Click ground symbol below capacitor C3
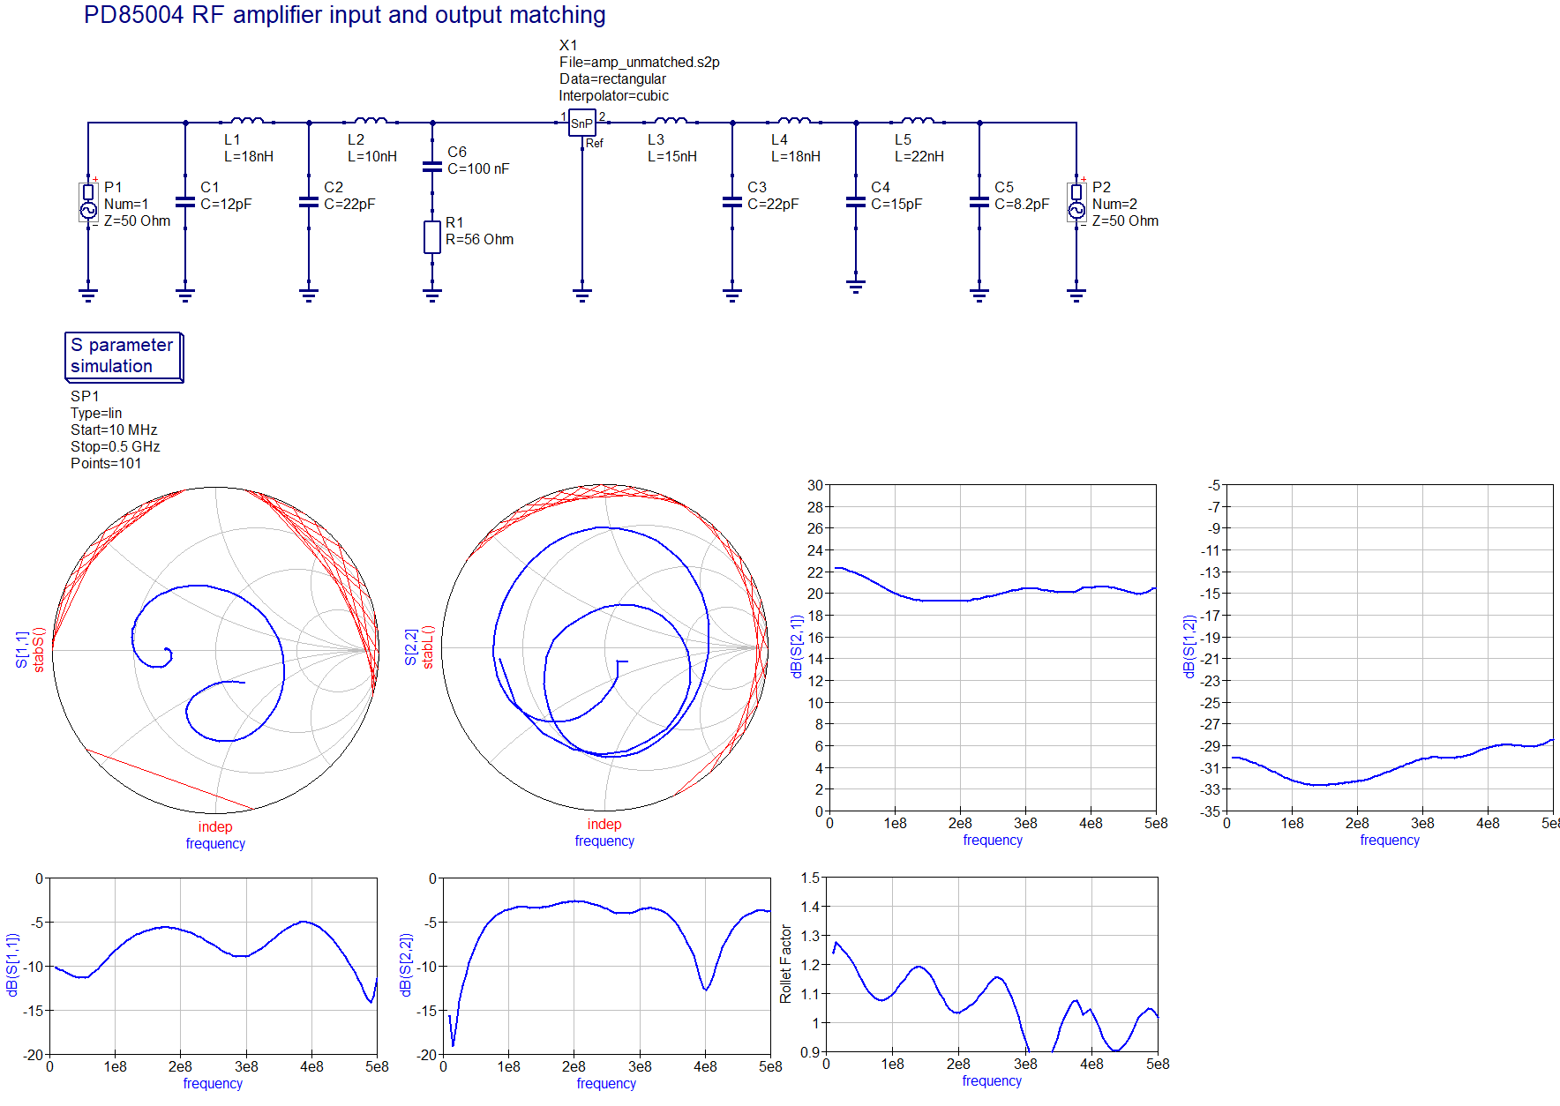 click(x=732, y=294)
